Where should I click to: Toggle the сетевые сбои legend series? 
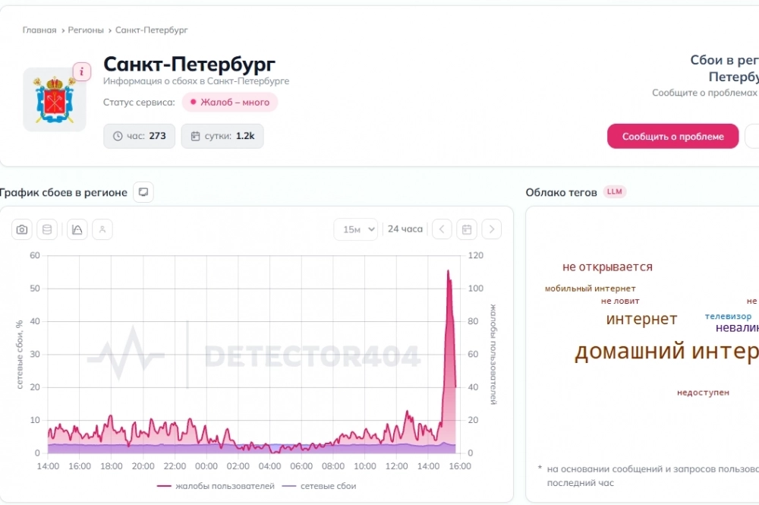pos(319,486)
